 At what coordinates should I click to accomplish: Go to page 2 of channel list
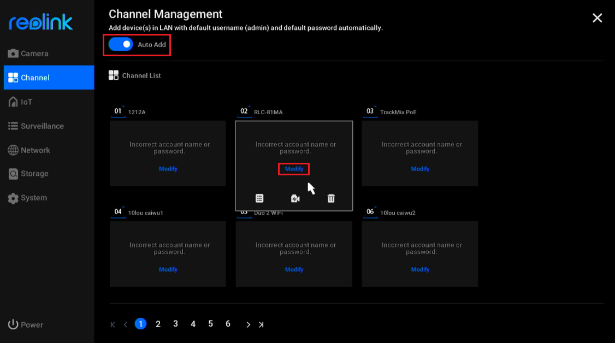click(158, 324)
